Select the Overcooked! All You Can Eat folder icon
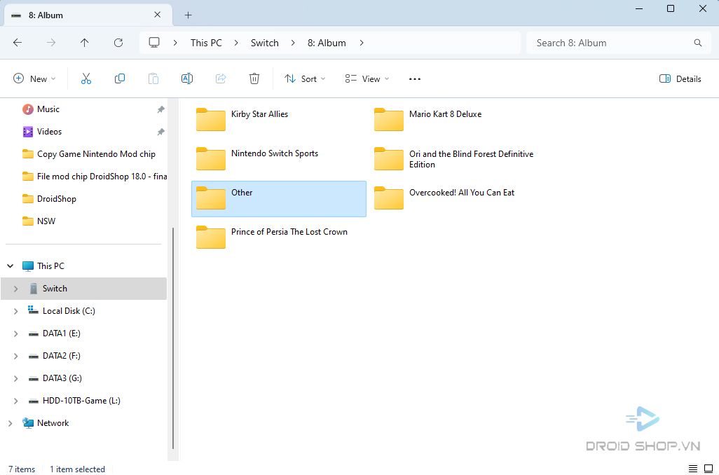 coord(388,198)
